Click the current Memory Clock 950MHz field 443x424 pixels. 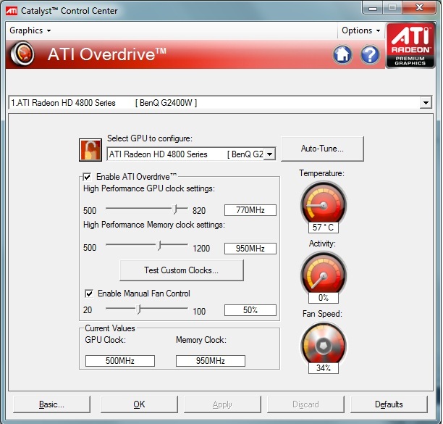pos(211,361)
